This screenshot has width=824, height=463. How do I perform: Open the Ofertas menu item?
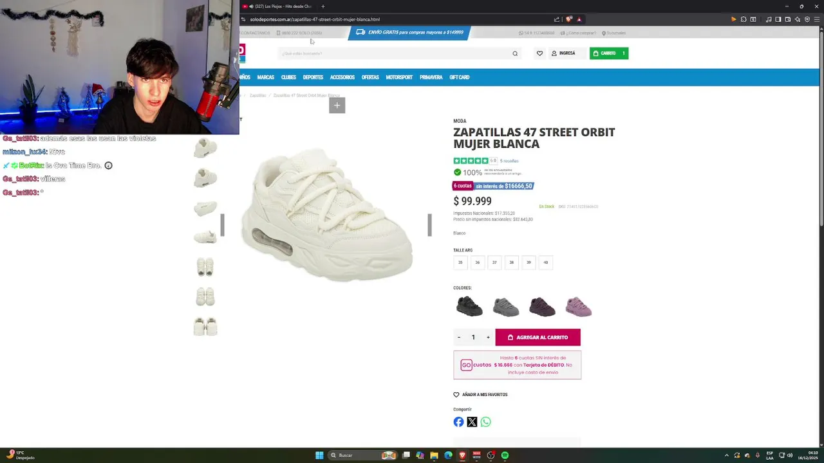coord(370,77)
